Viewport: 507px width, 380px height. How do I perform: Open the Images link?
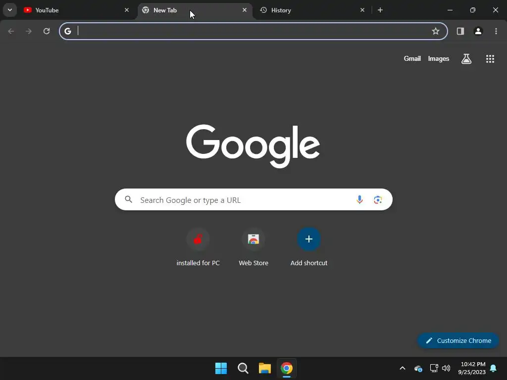[x=439, y=58]
